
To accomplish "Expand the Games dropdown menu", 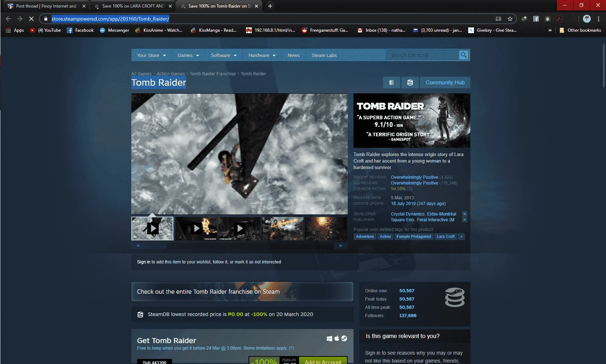I will pos(188,56).
